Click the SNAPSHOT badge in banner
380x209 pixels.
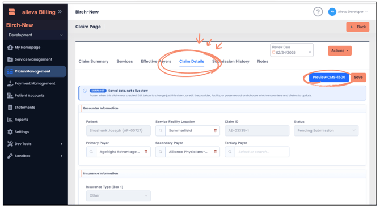pyautogui.click(x=98, y=91)
